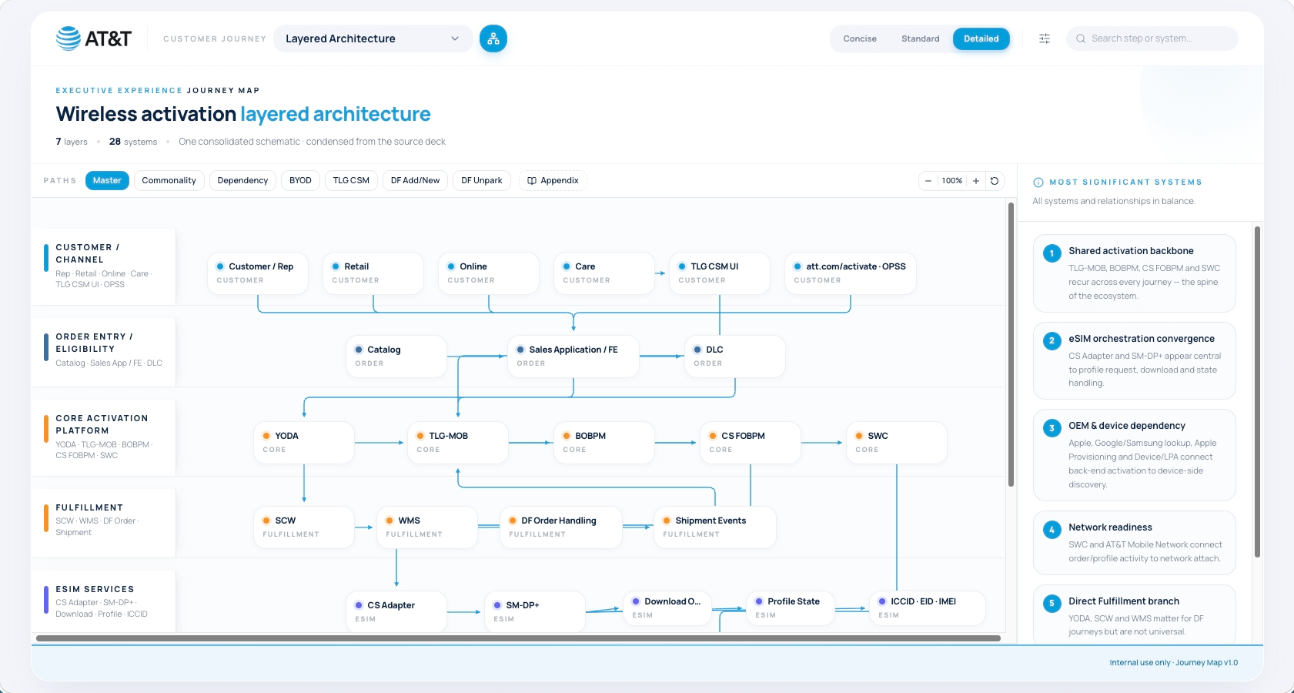The height and width of the screenshot is (693, 1294).
Task: Open the SM-DP+ eSIM node
Action: 535,612
